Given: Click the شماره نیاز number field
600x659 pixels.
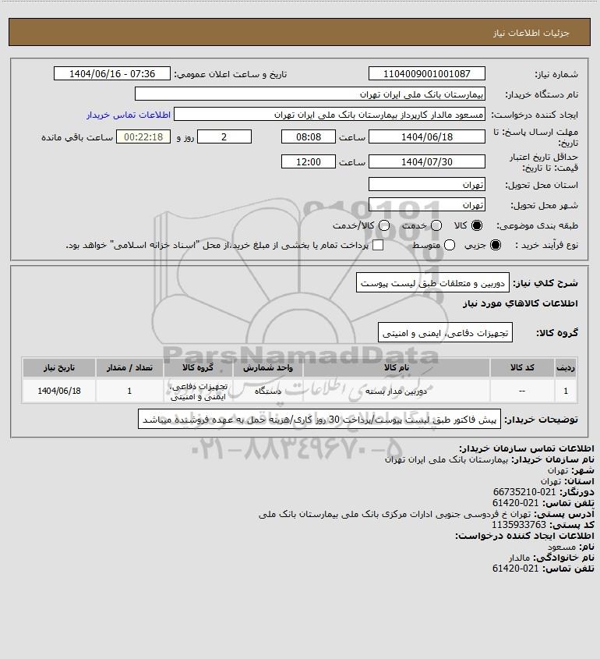Looking at the screenshot, I should point(426,73).
